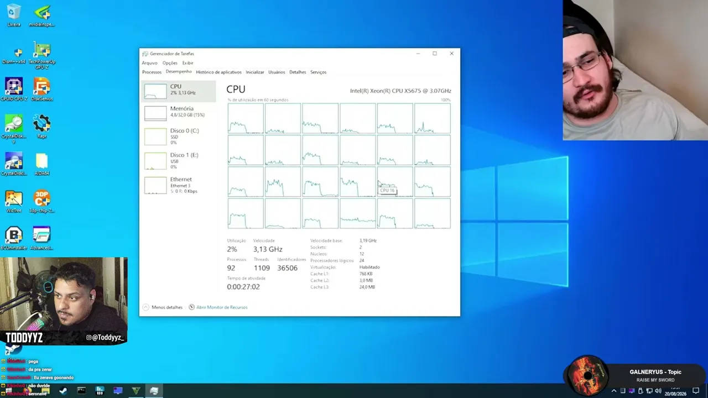Click the 36506 identificadores value
The height and width of the screenshot is (398, 708).
(287, 268)
